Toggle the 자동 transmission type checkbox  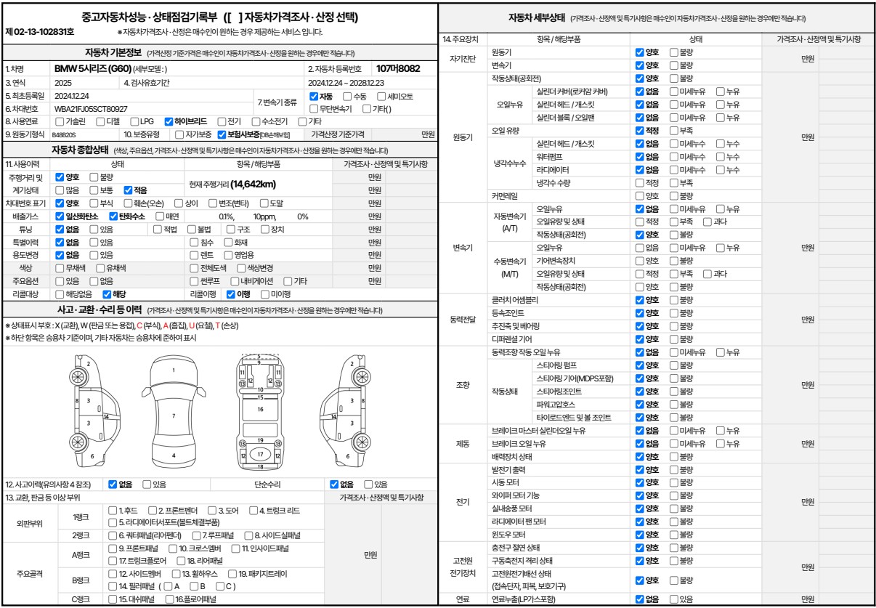click(314, 96)
